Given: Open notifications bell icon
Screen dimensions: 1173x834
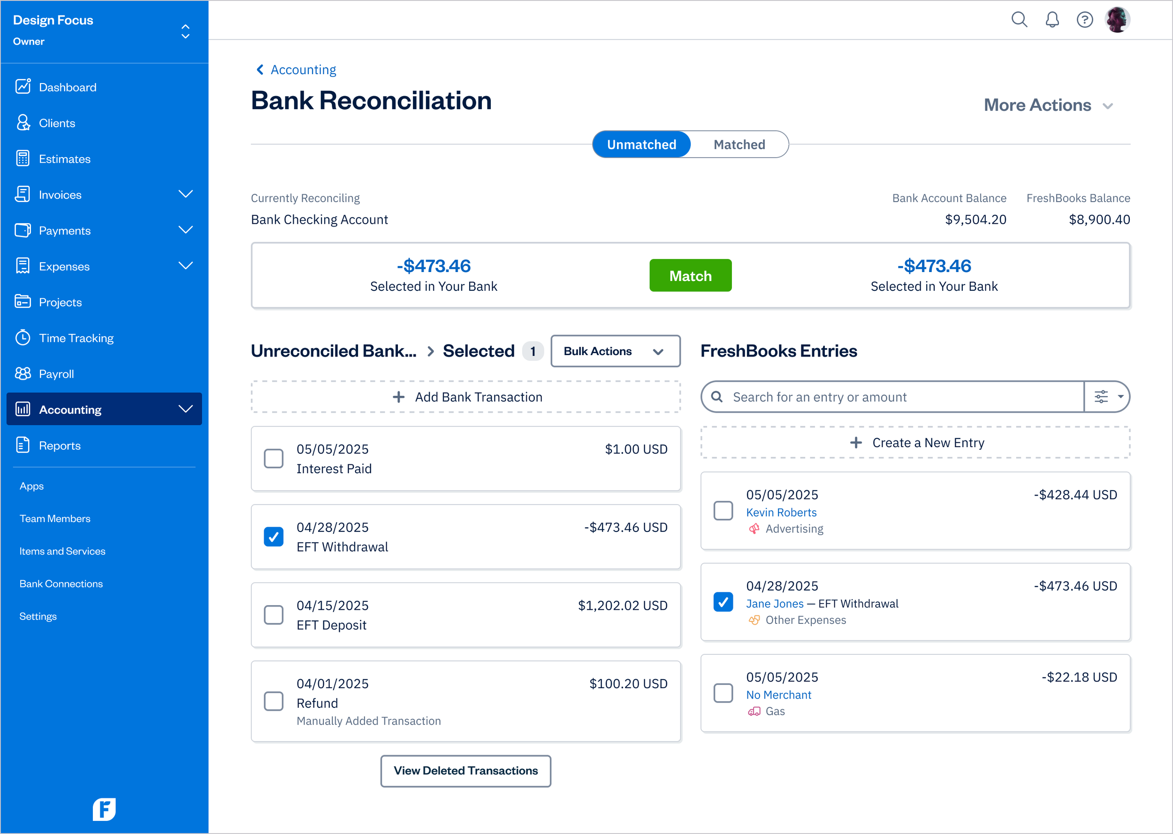Looking at the screenshot, I should [1052, 20].
